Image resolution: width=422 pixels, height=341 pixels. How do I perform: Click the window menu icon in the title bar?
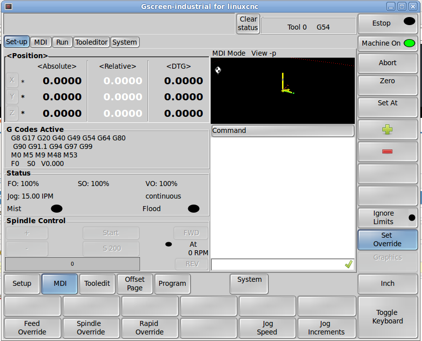point(9,6)
